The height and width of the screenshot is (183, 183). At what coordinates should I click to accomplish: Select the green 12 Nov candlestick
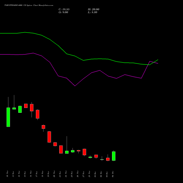(20, 109)
